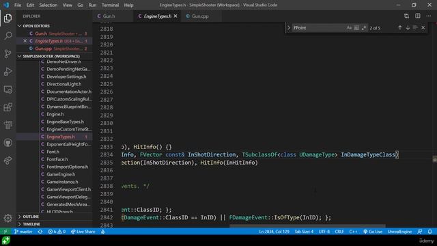Screen dimensions: 437x246
Task: Open Go to Line from Ln 2834 indicator
Action: [274, 232]
